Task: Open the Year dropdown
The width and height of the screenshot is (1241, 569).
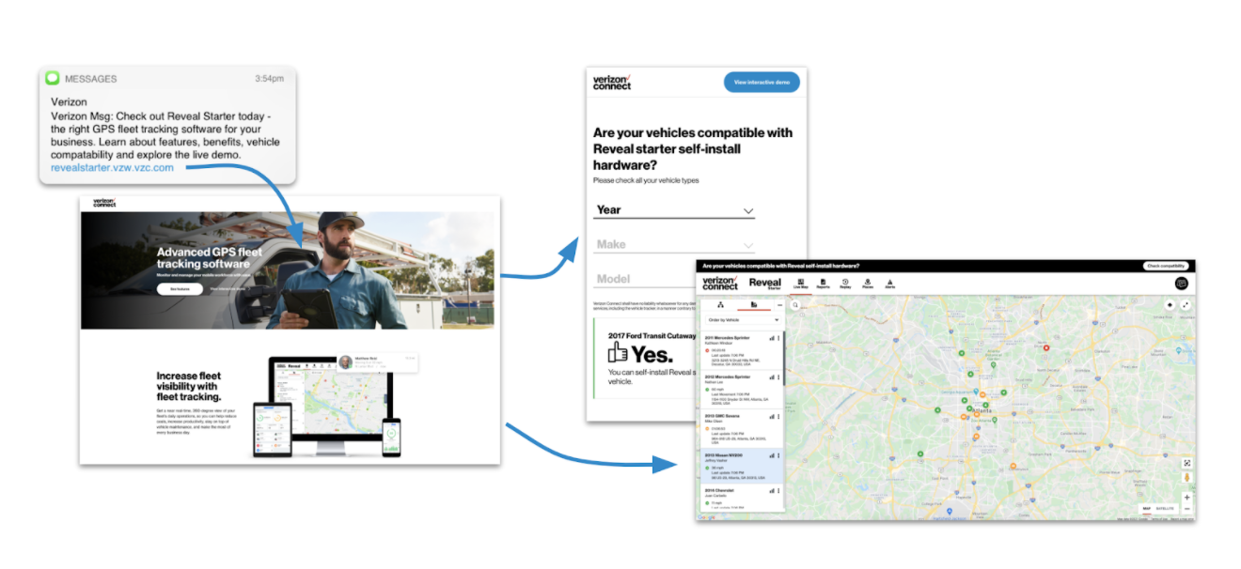Action: [x=674, y=210]
